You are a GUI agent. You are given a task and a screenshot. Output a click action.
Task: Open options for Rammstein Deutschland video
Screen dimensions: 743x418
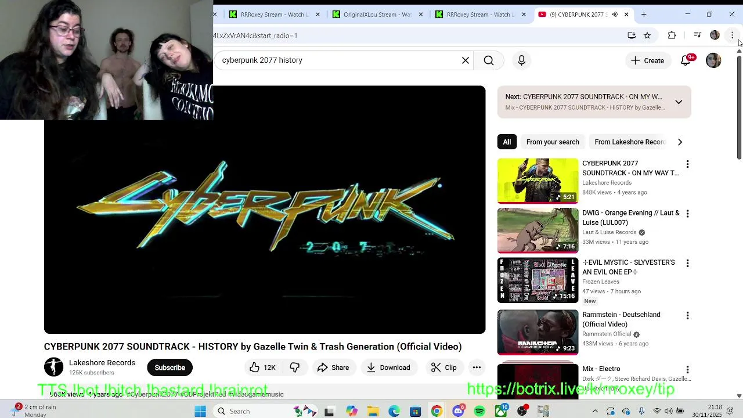click(x=687, y=316)
